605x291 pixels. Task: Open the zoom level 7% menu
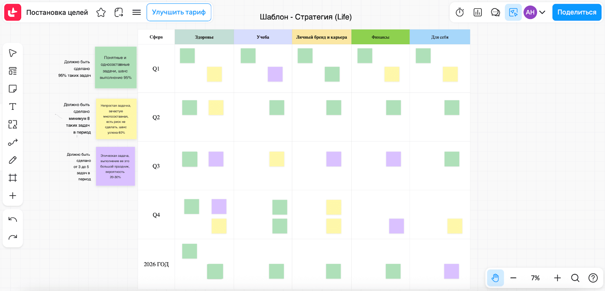pos(535,278)
